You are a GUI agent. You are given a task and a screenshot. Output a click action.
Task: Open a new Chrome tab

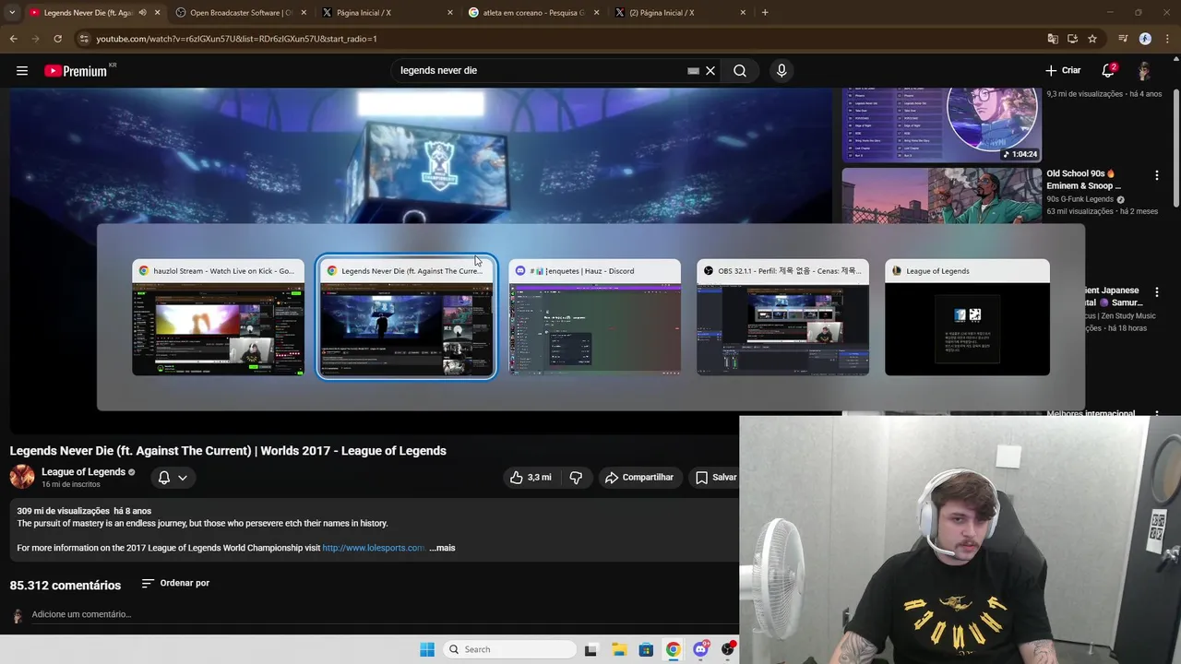pyautogui.click(x=765, y=13)
